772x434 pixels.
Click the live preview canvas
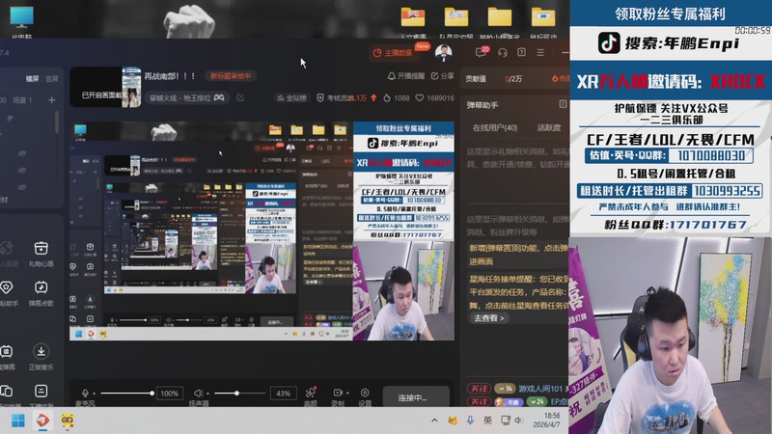coord(262,231)
